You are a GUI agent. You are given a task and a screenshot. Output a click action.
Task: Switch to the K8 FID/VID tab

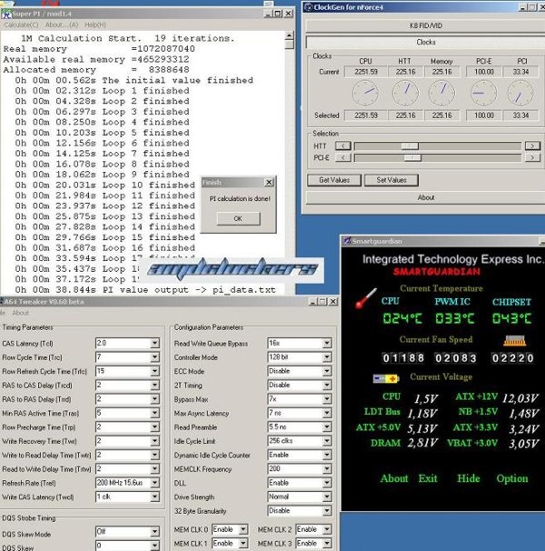pos(425,26)
